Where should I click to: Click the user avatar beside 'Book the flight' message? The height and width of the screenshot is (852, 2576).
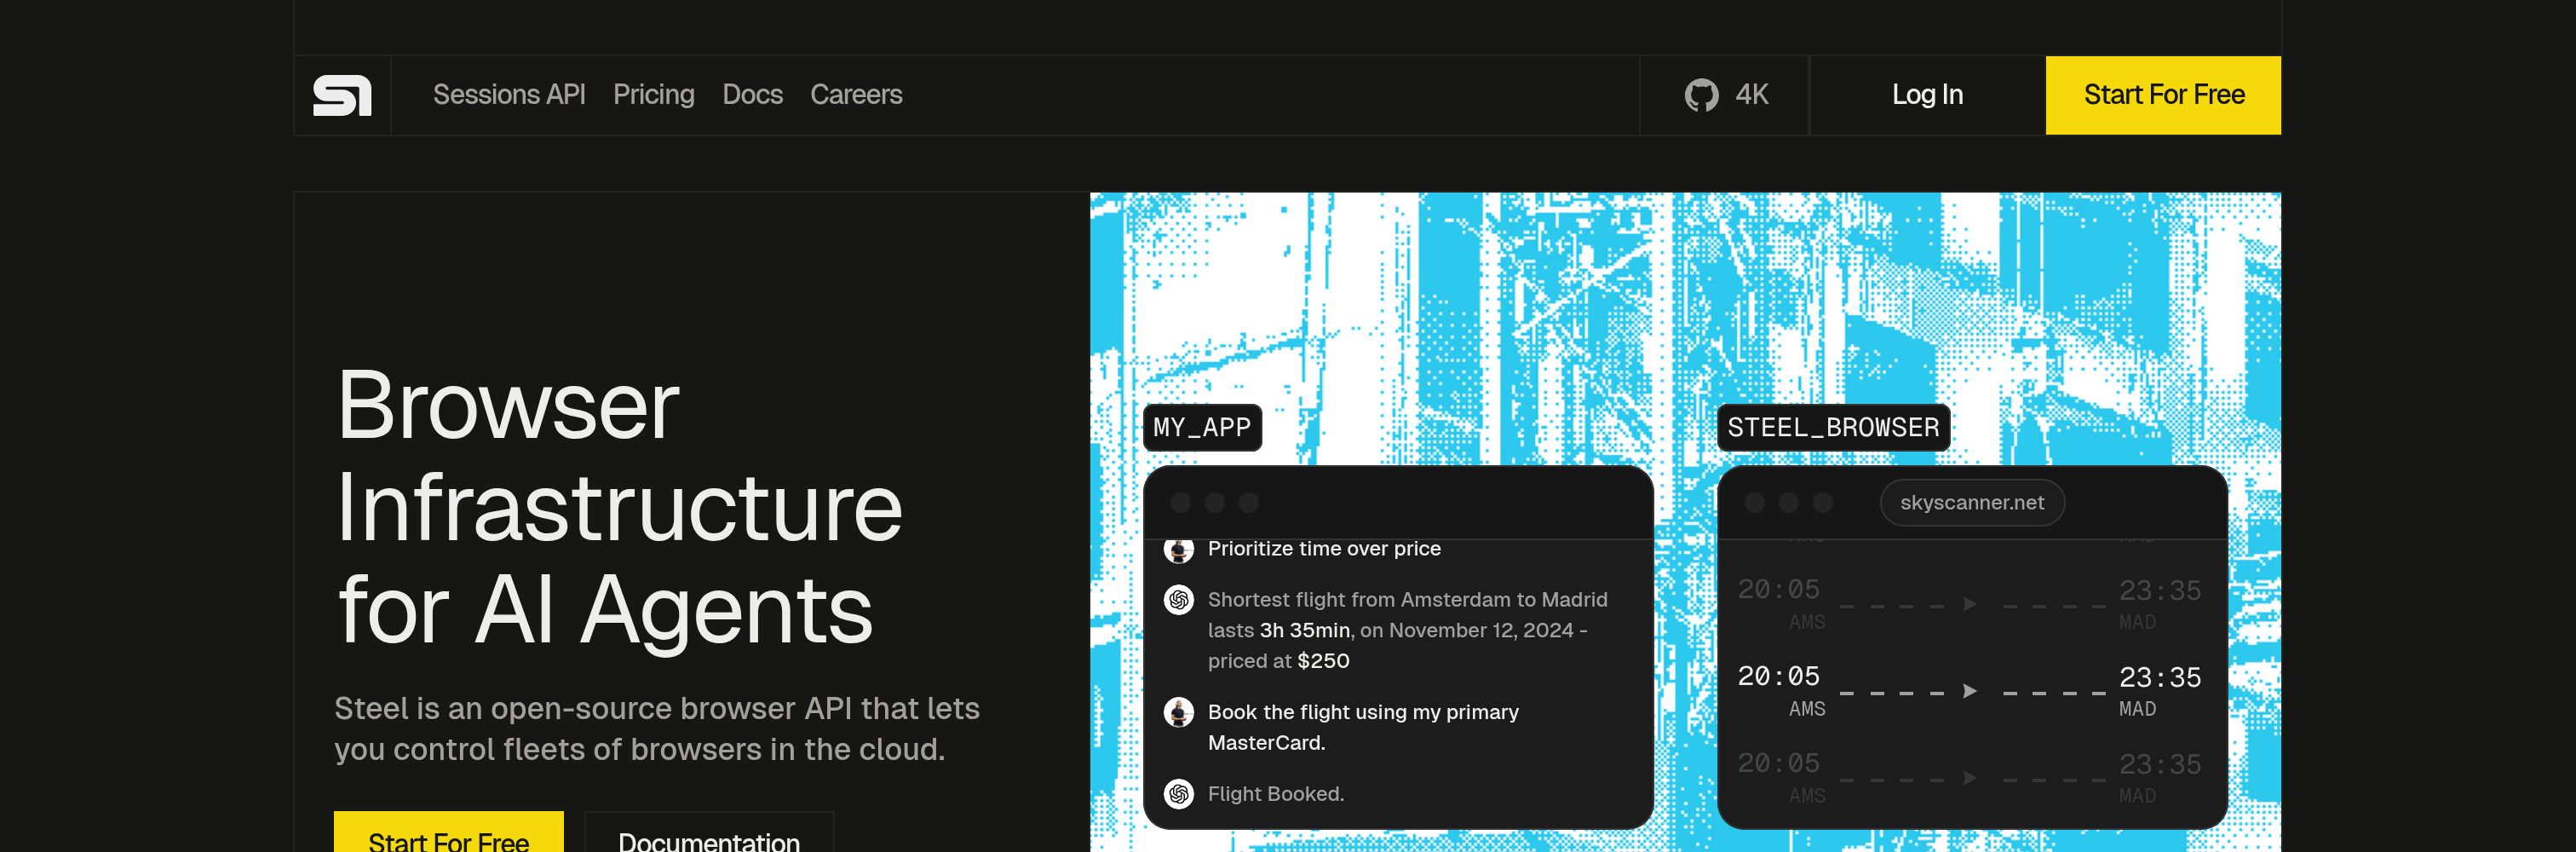pyautogui.click(x=1179, y=712)
